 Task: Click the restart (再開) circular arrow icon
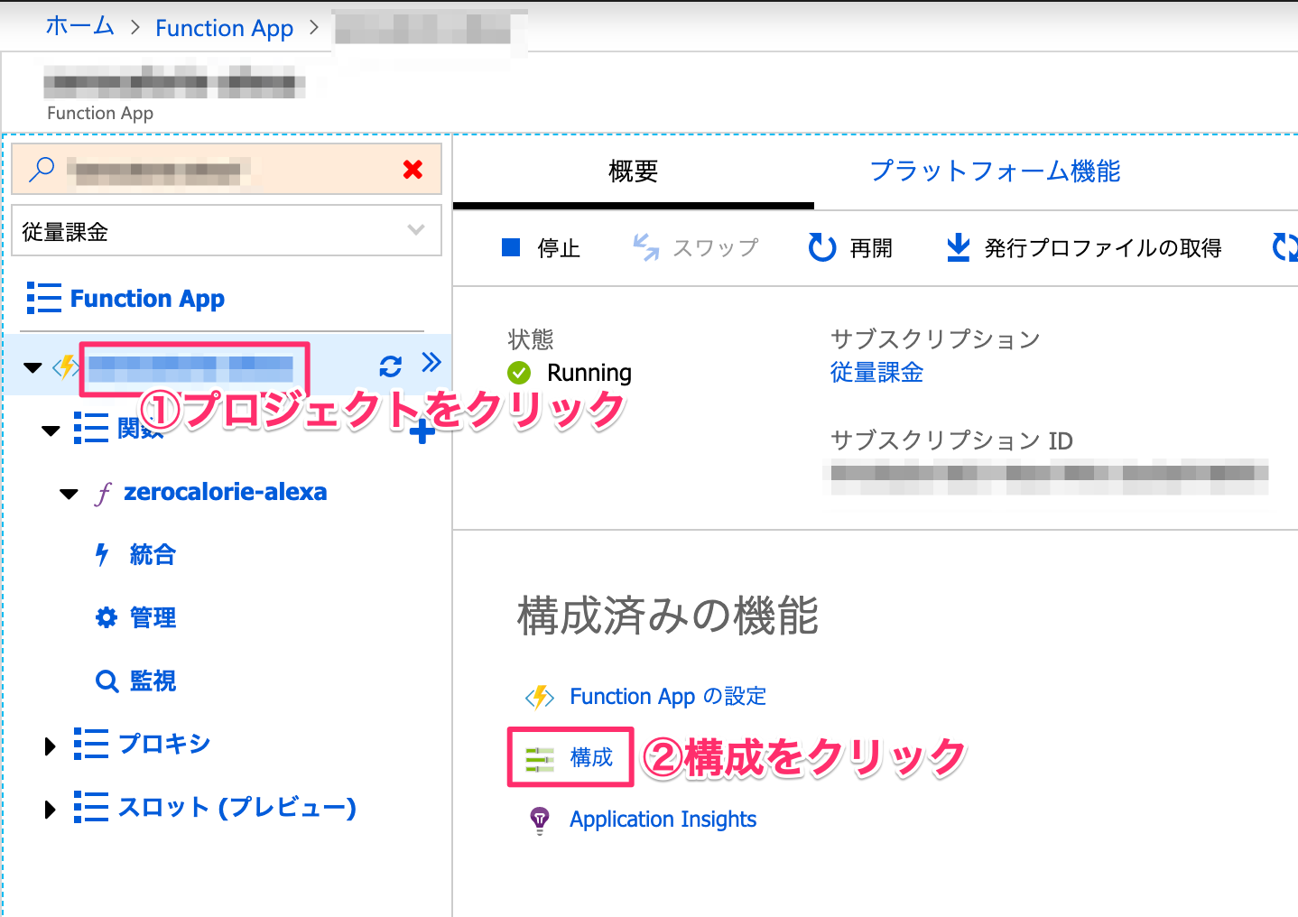point(821,247)
